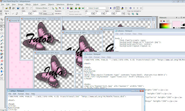Viewport: 185px width, 111px height.
Task: Select the Preset Shape ellipse tool
Action: click(1, 71)
